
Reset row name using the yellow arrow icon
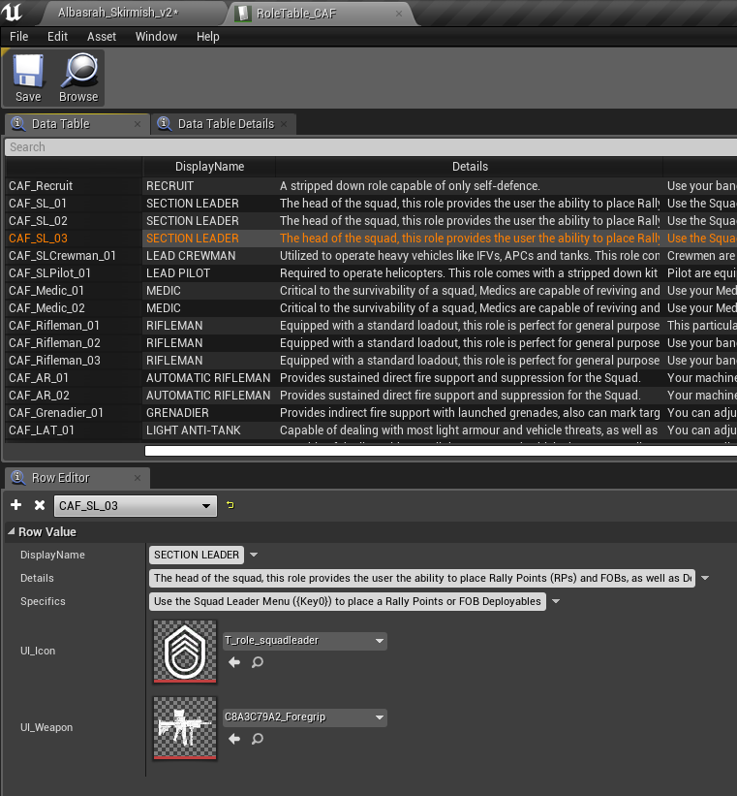click(230, 505)
